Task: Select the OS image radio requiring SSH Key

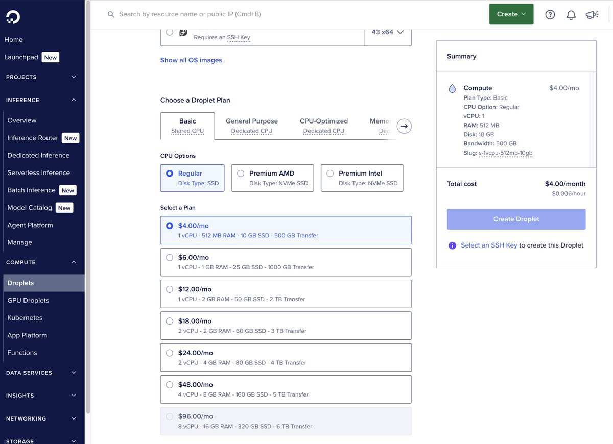Action: 170,32
